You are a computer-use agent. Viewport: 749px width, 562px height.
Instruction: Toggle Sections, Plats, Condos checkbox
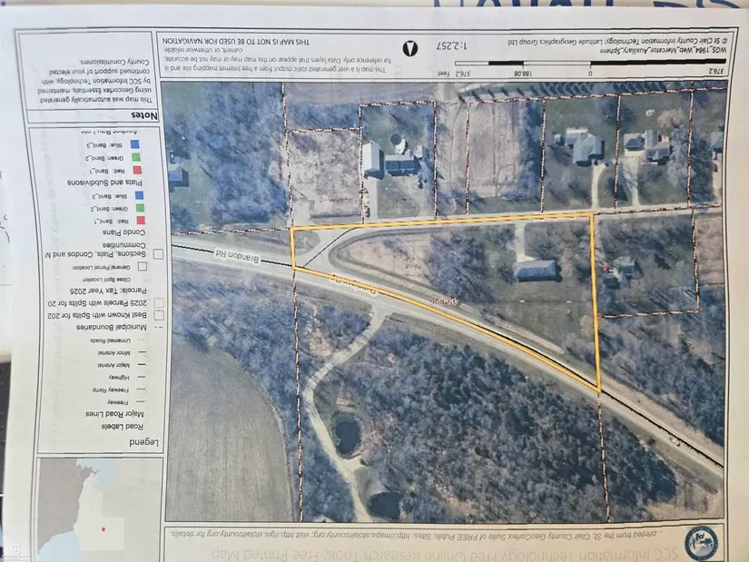pyautogui.click(x=157, y=255)
